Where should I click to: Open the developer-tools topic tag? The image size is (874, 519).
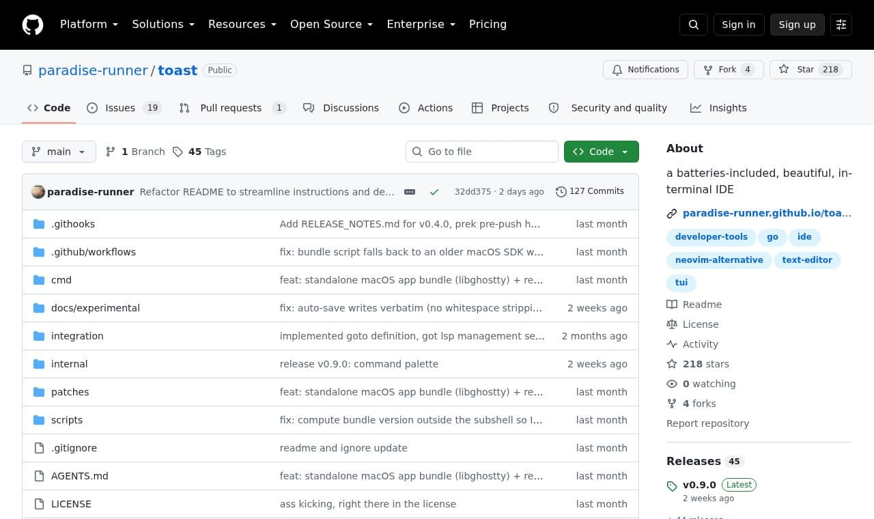coord(711,237)
